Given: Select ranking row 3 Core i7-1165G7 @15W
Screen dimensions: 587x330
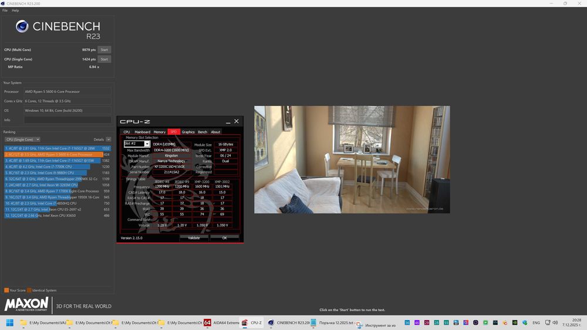Looking at the screenshot, I should (x=58, y=161).
